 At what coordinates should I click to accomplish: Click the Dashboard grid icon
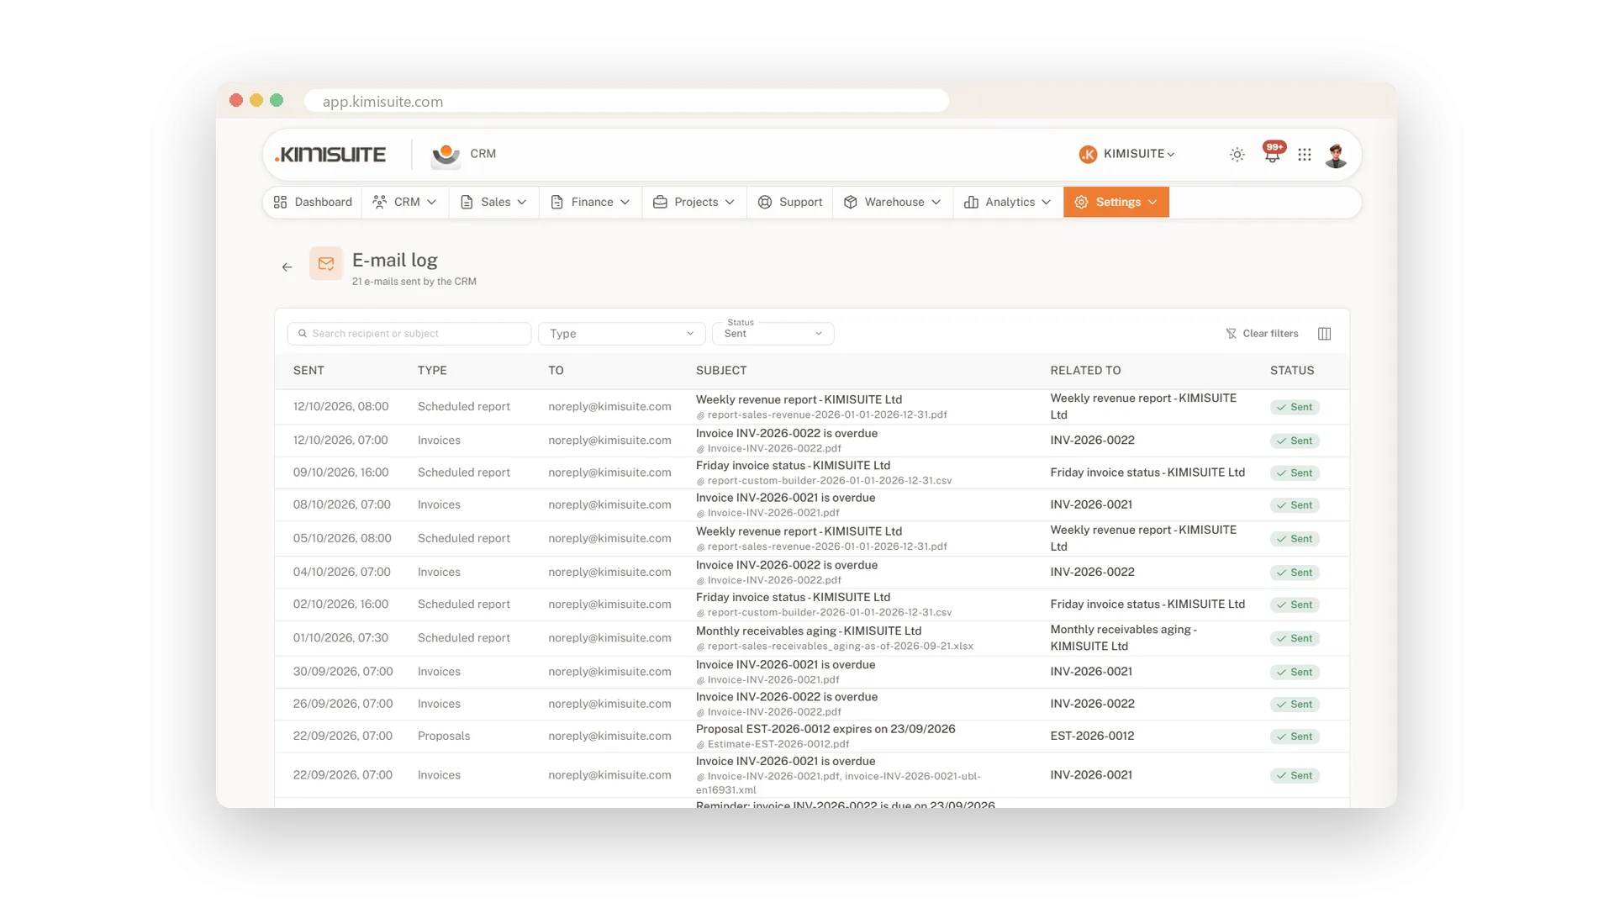[281, 202]
